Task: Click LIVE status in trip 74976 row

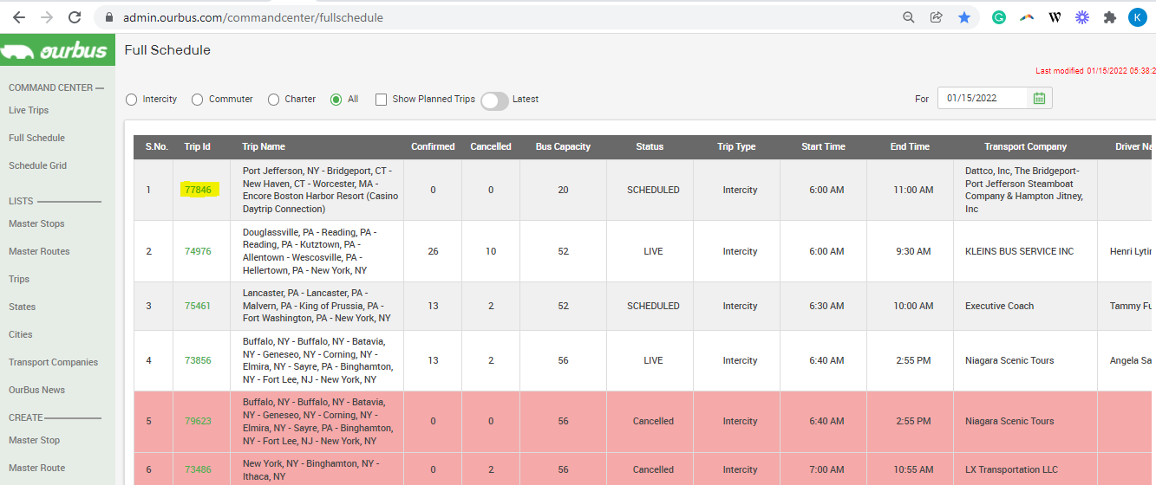Action: (653, 251)
